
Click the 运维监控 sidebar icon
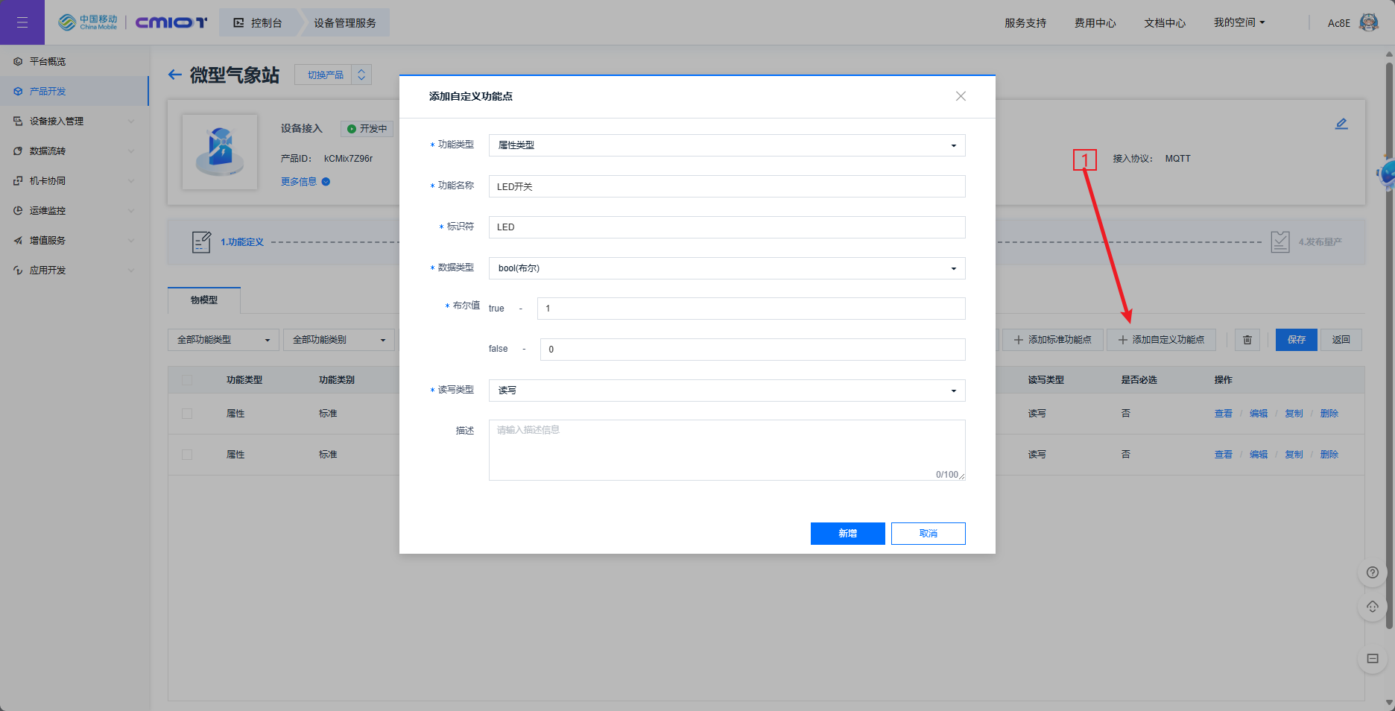pyautogui.click(x=18, y=210)
